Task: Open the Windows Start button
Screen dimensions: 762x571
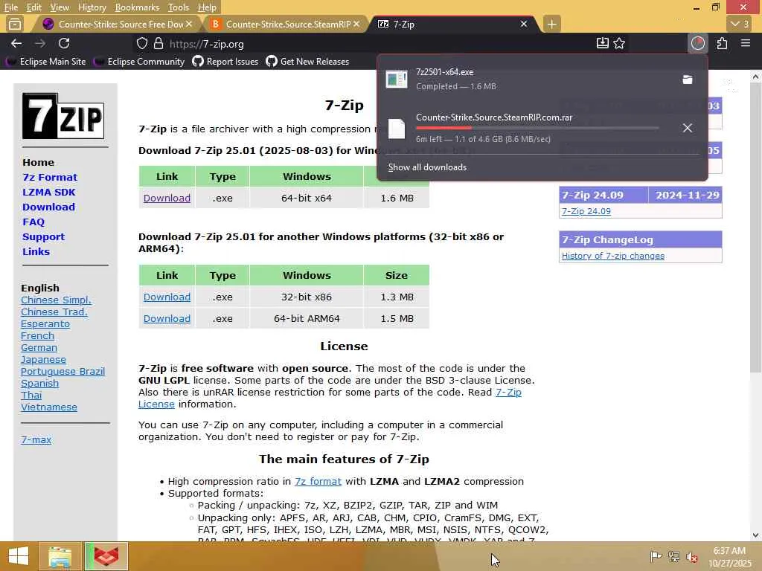Action: tap(19, 556)
